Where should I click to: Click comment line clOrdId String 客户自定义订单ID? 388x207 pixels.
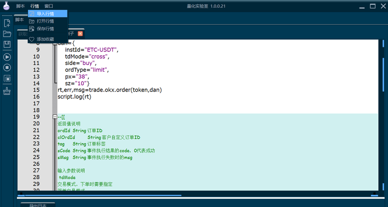(x=99, y=137)
